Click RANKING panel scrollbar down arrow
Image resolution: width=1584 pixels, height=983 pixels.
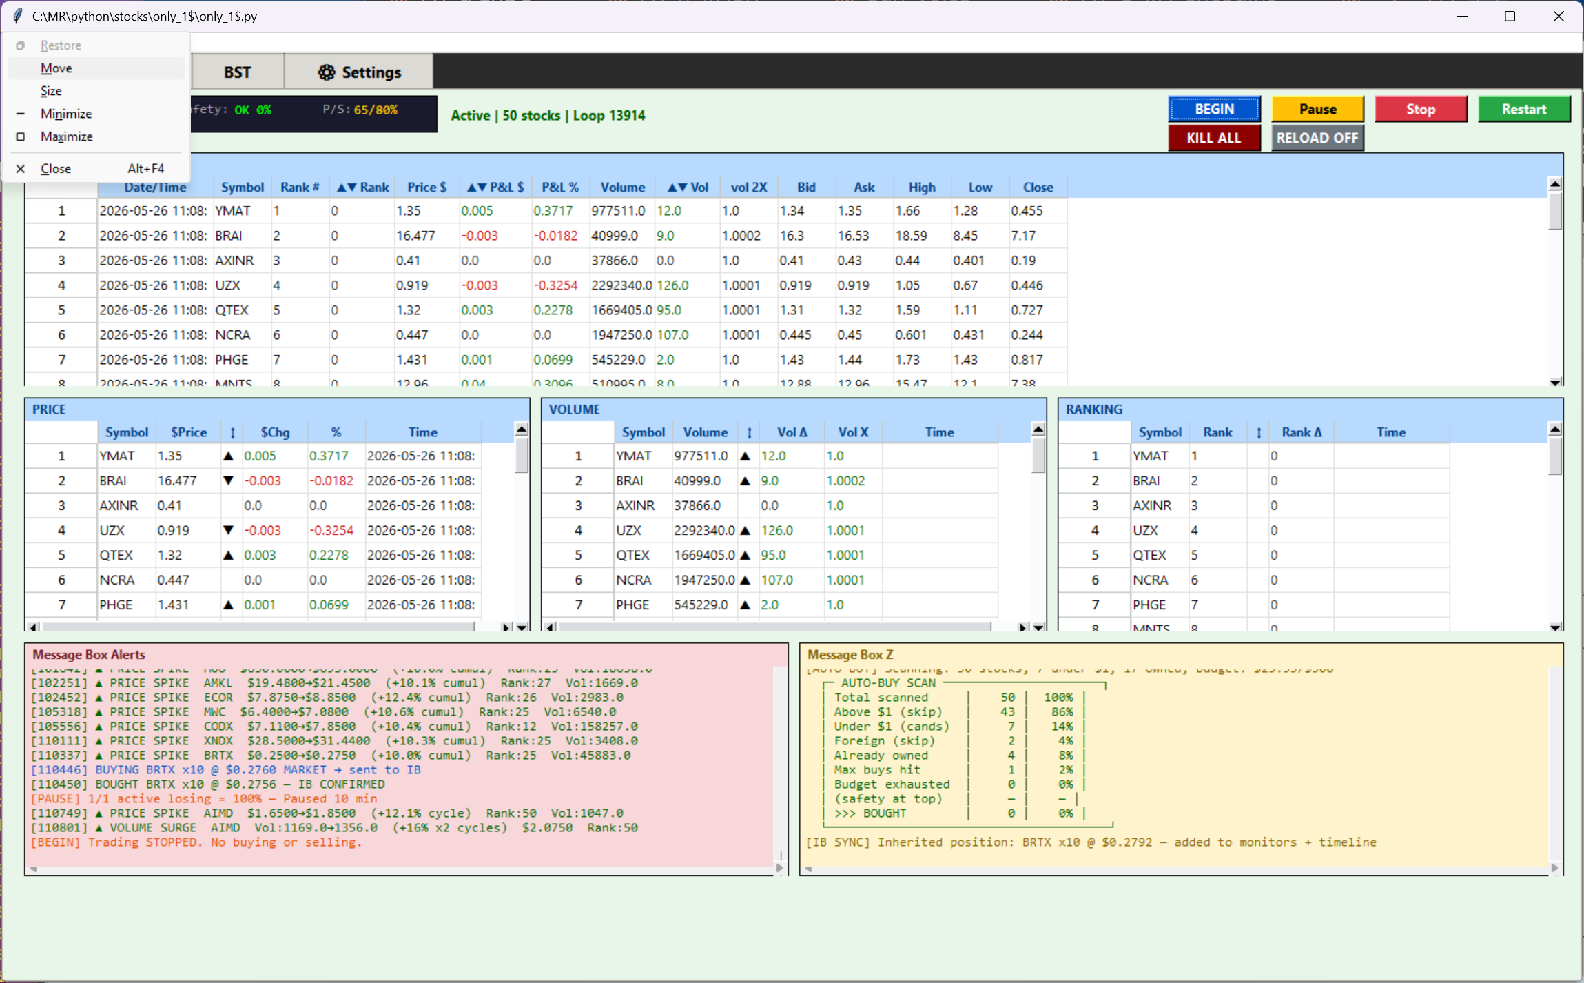click(x=1555, y=627)
